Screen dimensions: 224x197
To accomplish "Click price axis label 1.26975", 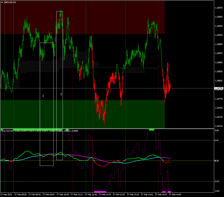I will [219, 8].
